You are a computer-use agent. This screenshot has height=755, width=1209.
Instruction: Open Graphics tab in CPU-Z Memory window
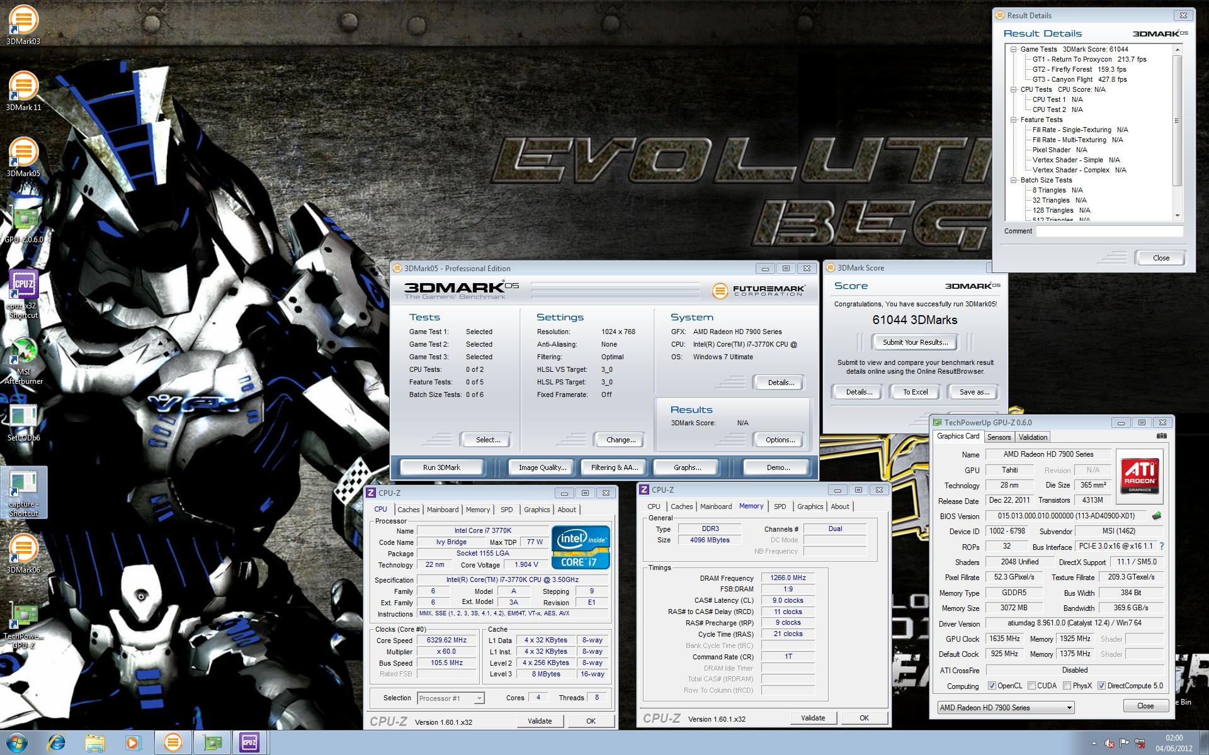[x=810, y=506]
